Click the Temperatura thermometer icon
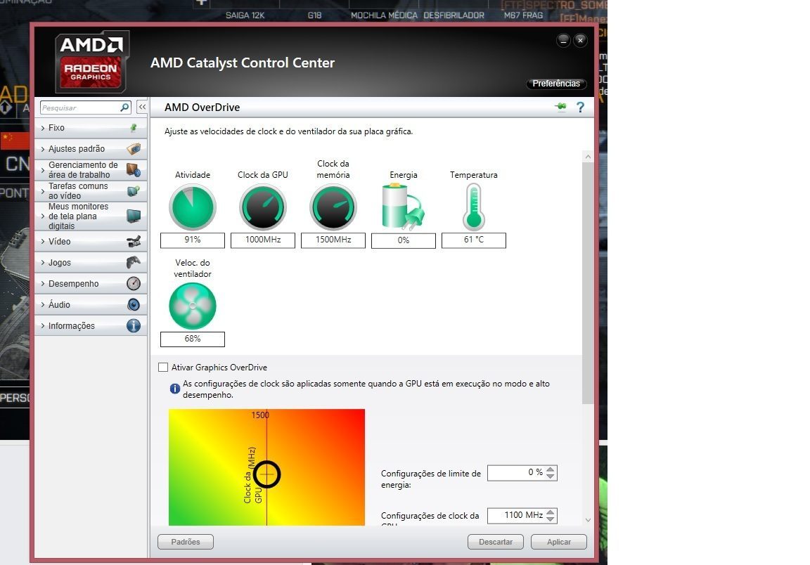 point(473,207)
